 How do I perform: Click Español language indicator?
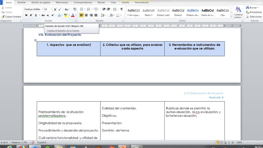(x=42, y=142)
